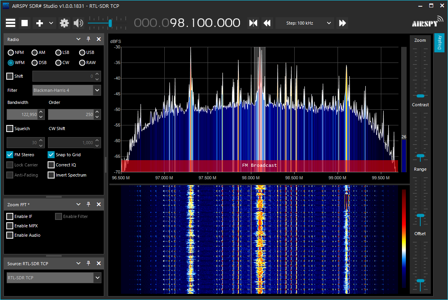This screenshot has width=448, height=300.
Task: Open the settings gear
Action: pos(64,23)
